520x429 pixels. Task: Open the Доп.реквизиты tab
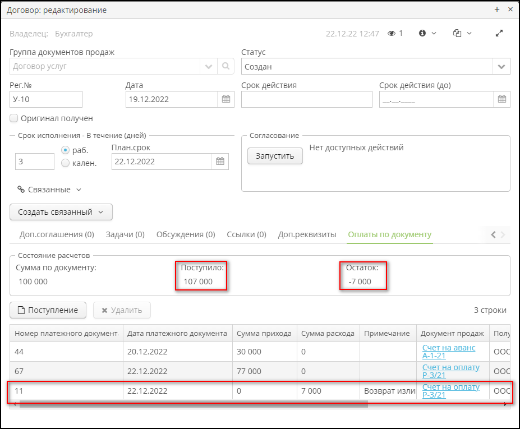(309, 234)
